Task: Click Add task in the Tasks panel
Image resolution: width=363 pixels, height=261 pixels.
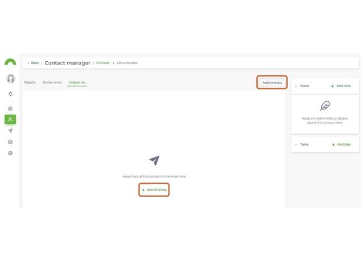Action: pyautogui.click(x=341, y=145)
